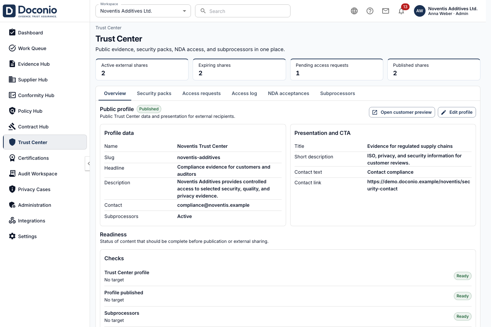This screenshot has width=491, height=327.
Task: Click the Published status badge
Action: [149, 109]
